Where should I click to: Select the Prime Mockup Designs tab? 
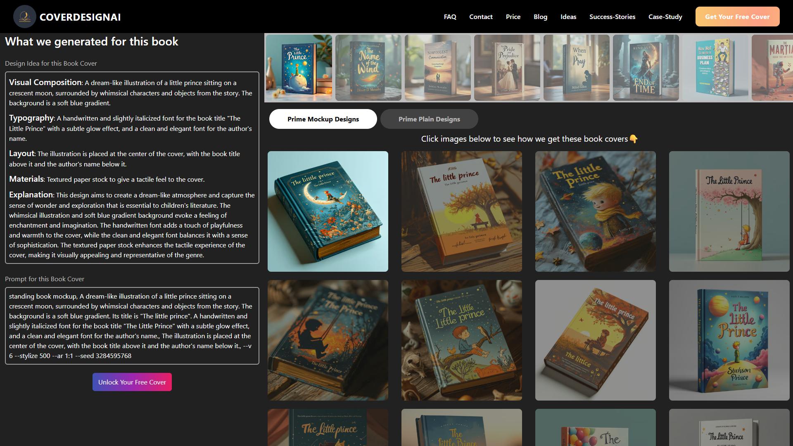(323, 119)
